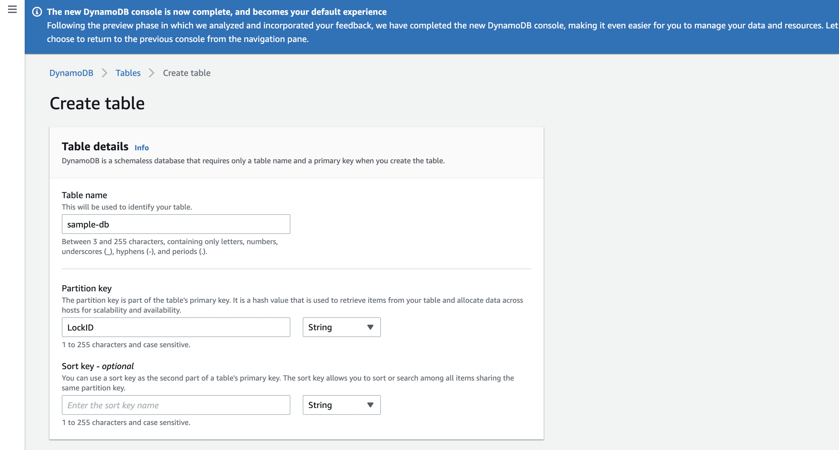Click the info icon in the blue banner
Image resolution: width=839 pixels, height=450 pixels.
[x=37, y=12]
